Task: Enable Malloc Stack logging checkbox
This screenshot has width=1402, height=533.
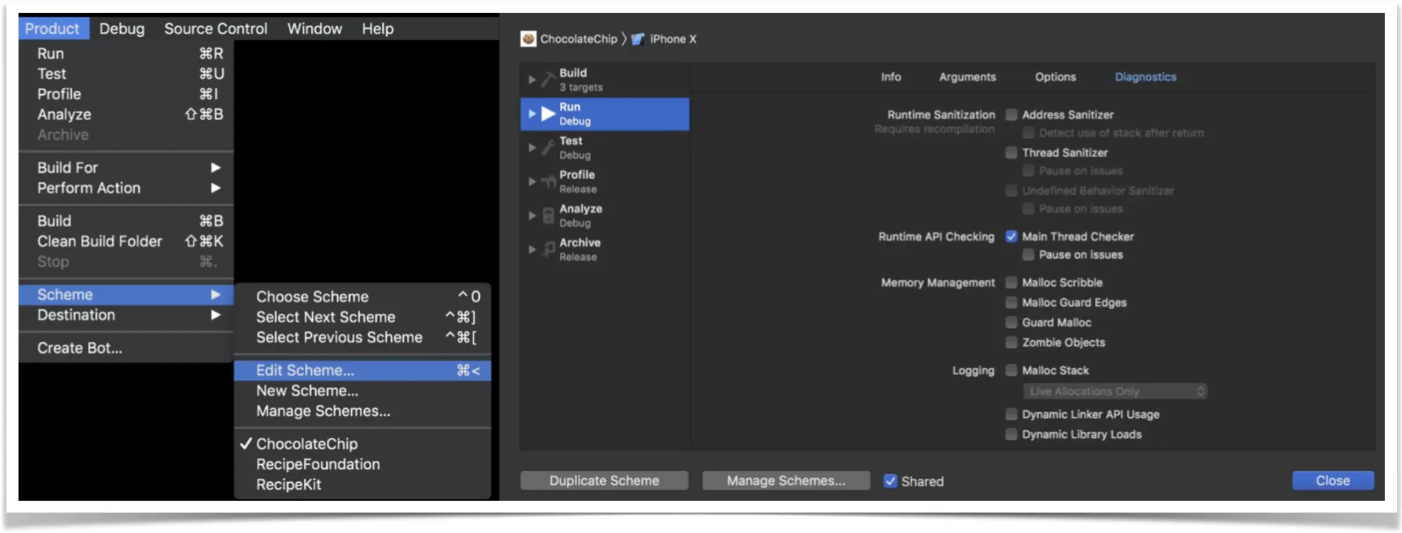Action: click(x=1011, y=370)
